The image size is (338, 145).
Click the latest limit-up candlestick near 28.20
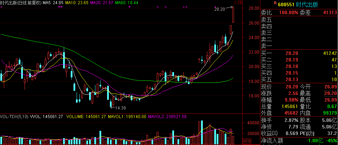233,14
